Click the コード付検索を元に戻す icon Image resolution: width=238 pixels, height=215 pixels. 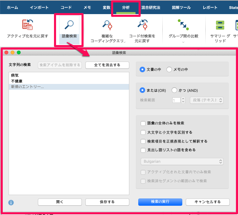(142, 25)
